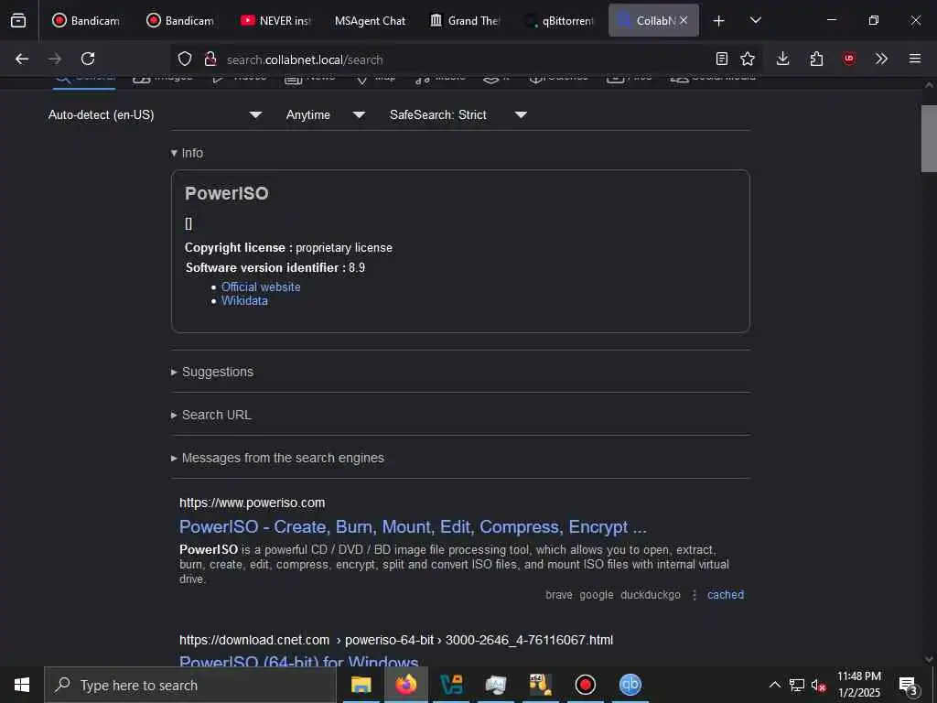The image size is (937, 703).
Task: Expand the Suggestions section
Action: pyautogui.click(x=212, y=372)
